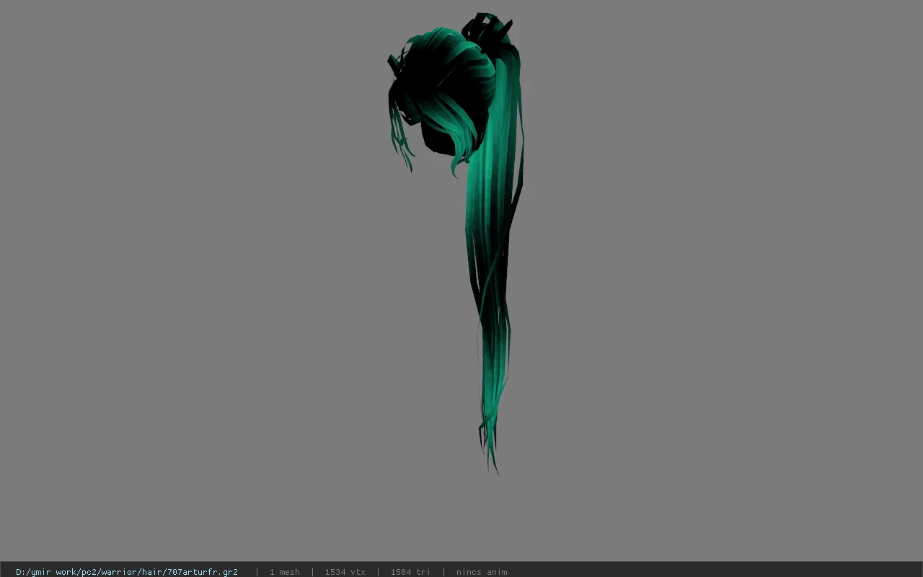The image size is (923, 577).
Task: Click the thin front bangs strand on left
Action: (400, 141)
